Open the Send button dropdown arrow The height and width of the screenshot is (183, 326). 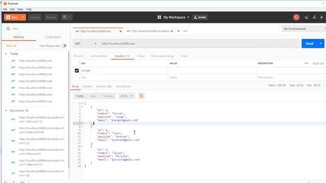321,44
